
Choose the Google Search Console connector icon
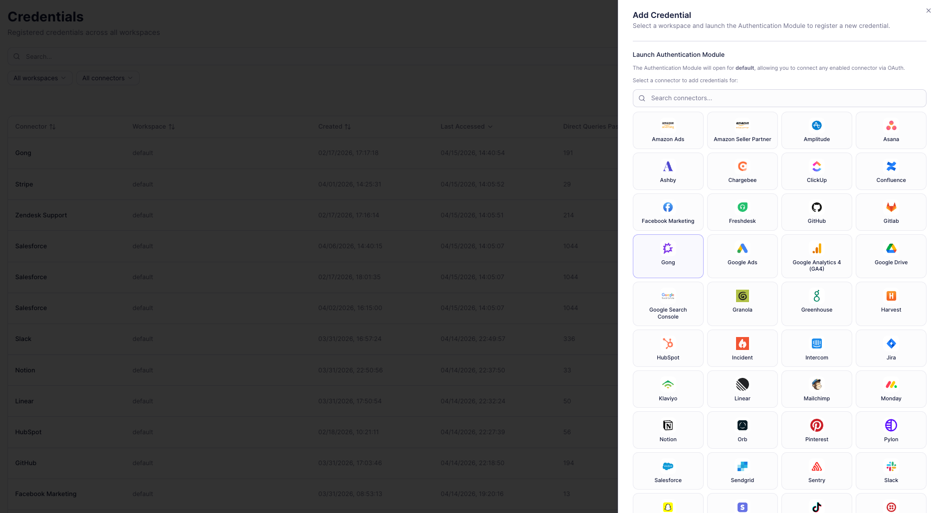668,296
